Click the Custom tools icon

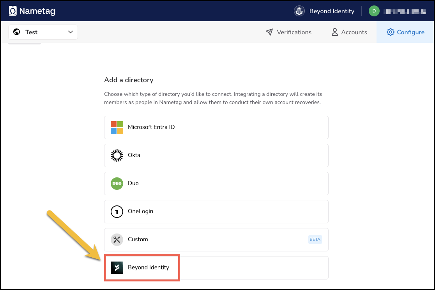(117, 239)
